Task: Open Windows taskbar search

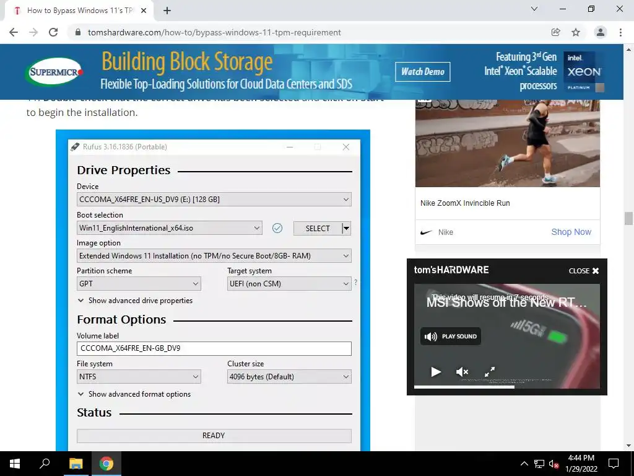Action: pos(45,464)
